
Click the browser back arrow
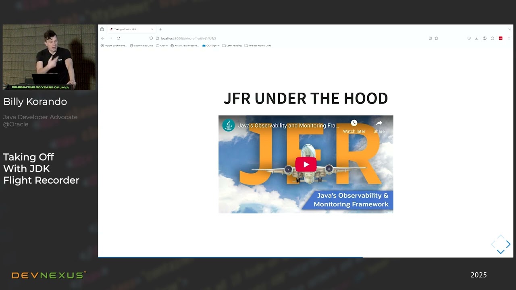103,38
